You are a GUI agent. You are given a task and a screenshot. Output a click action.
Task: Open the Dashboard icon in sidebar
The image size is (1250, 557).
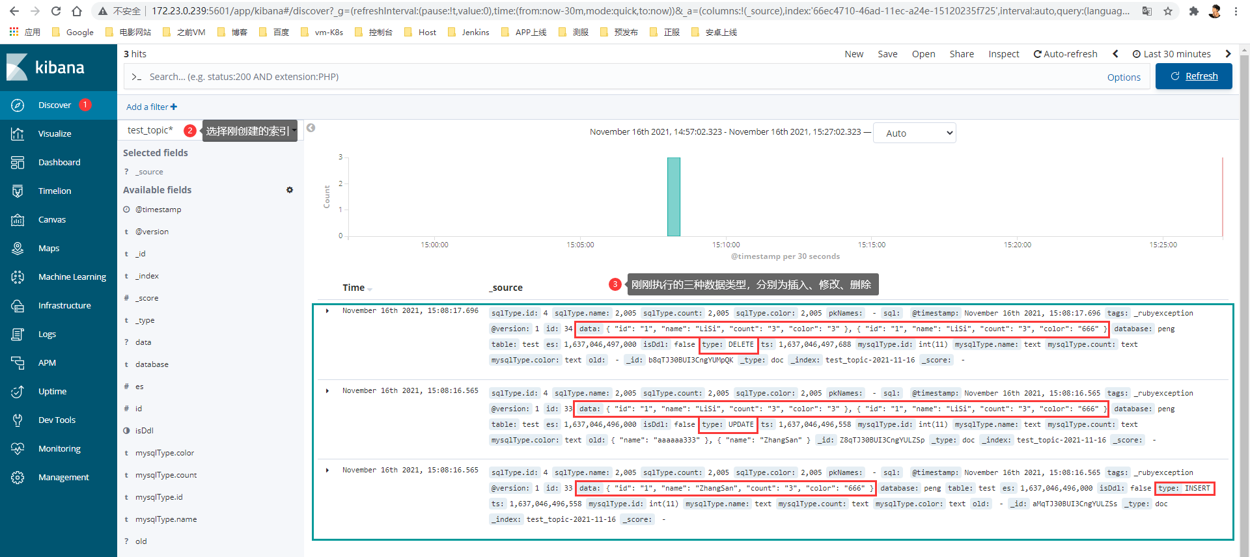click(18, 163)
